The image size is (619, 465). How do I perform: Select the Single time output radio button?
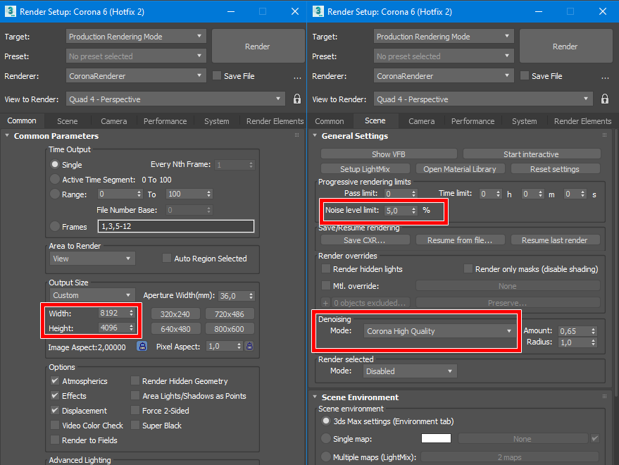pos(55,164)
